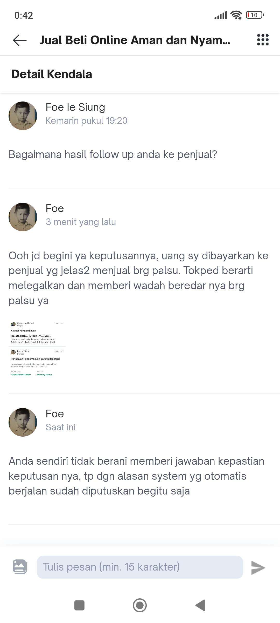Tap the send message arrow icon
280x623 pixels.
[258, 567]
